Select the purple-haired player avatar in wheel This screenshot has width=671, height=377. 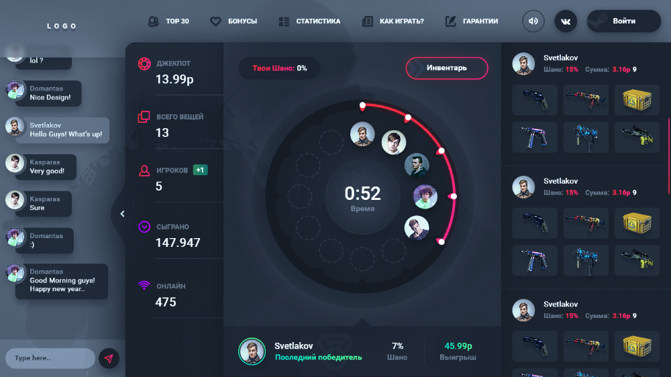coord(425,197)
